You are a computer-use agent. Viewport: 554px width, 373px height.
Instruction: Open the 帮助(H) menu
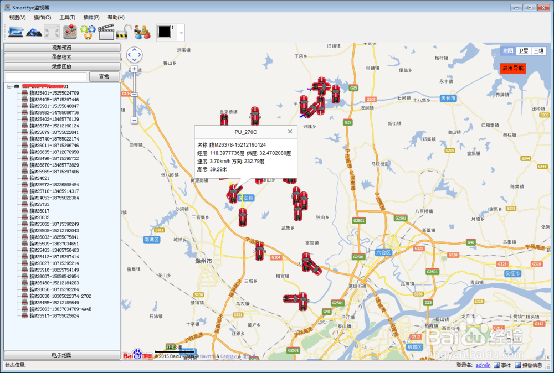click(116, 17)
